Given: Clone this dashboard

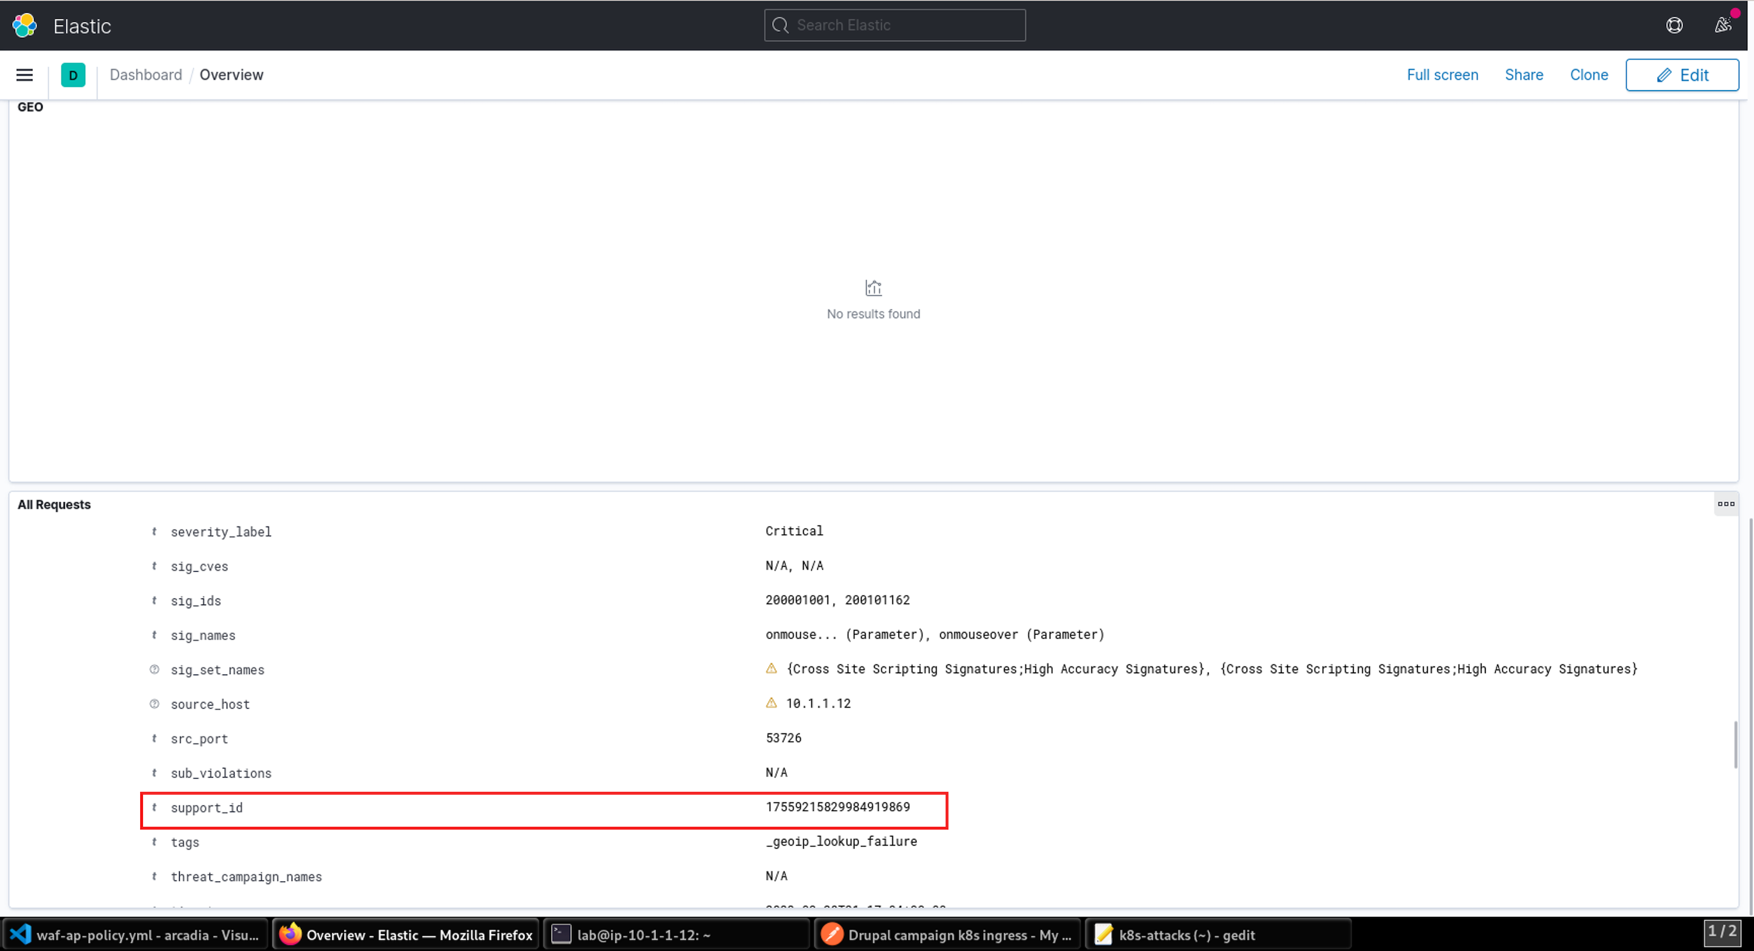Looking at the screenshot, I should click(x=1589, y=75).
